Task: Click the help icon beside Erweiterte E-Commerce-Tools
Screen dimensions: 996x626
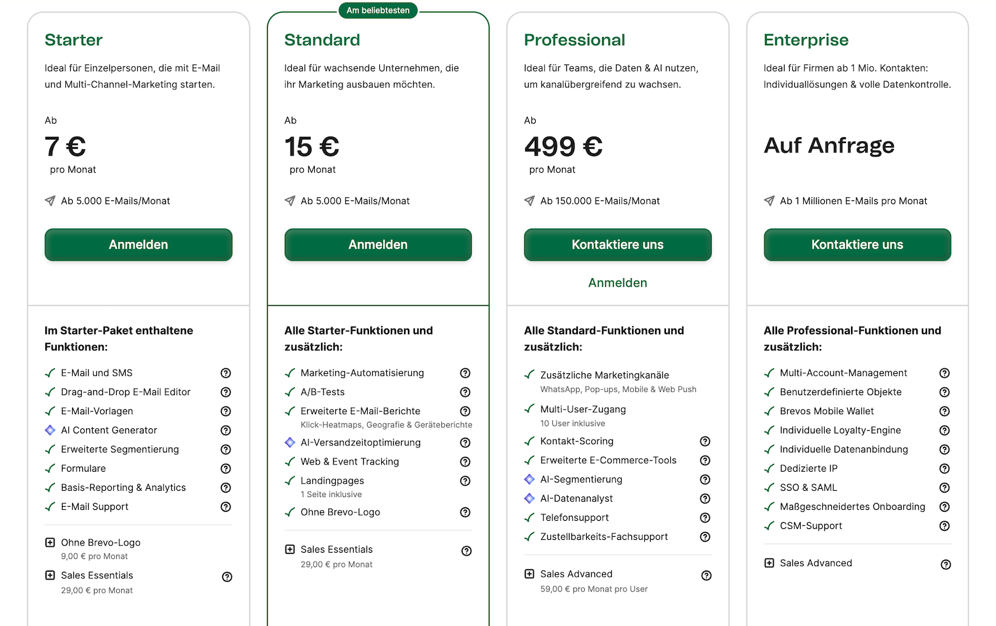Action: (705, 460)
